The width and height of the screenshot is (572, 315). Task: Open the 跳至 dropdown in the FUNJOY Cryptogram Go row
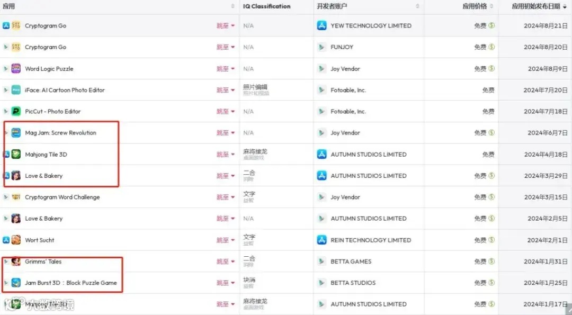pyautogui.click(x=226, y=47)
